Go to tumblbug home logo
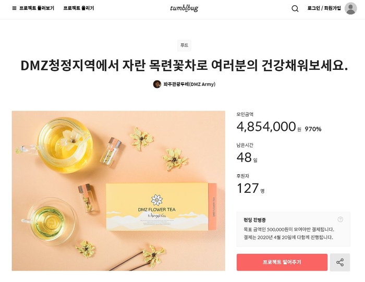 pos(184,8)
